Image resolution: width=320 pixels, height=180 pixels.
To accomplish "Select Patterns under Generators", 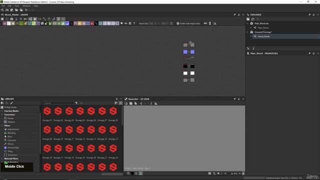I will pyautogui.click(x=11, y=122).
